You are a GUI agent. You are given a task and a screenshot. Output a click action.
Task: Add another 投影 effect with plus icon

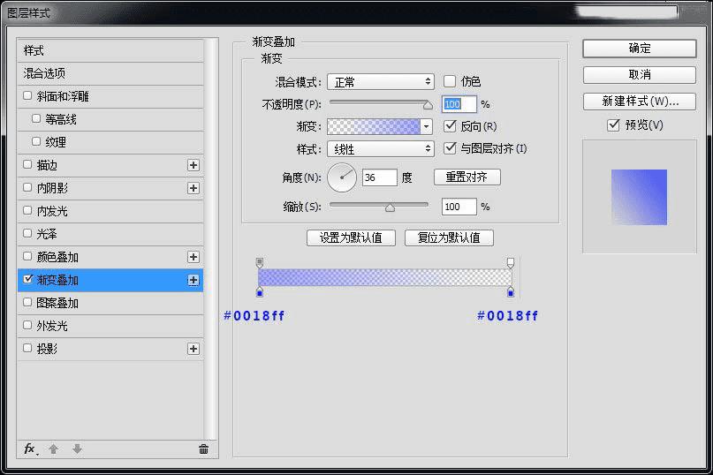pyautogui.click(x=193, y=349)
